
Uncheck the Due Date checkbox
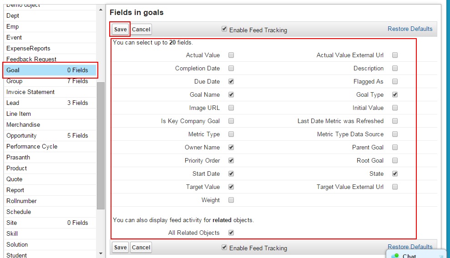(x=231, y=81)
